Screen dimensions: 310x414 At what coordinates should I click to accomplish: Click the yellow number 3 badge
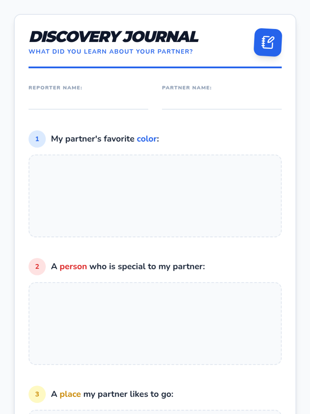tap(37, 394)
